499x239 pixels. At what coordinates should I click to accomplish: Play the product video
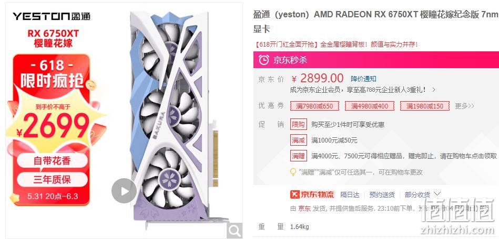124,191
